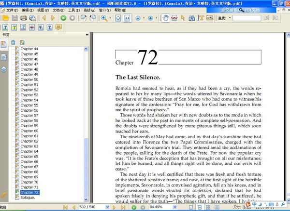290x211 pixels.
Task: Go to previous page using the top toolbar left arrow
Action: point(44,18)
